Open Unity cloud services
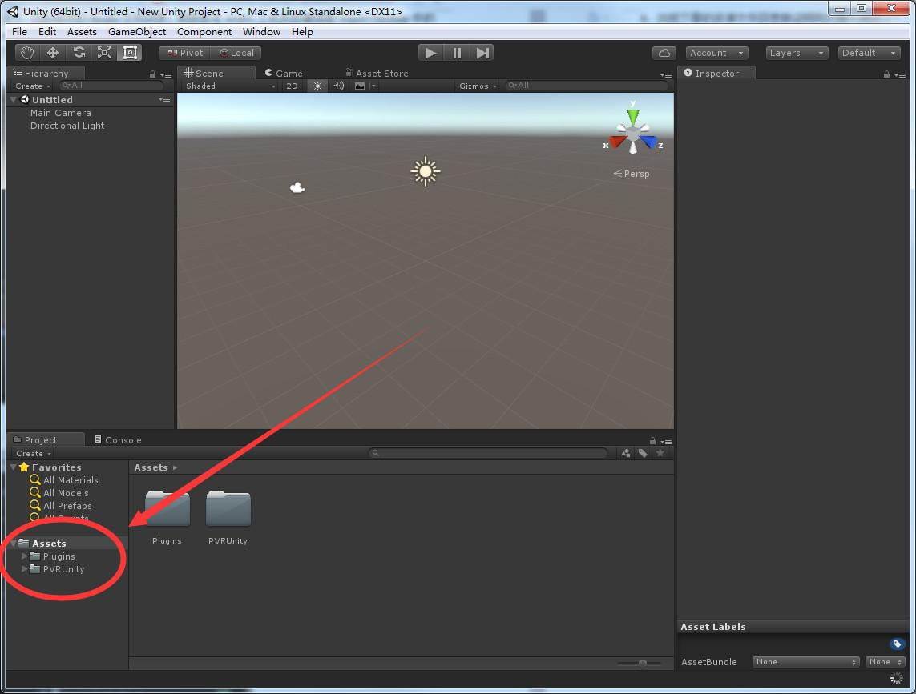Viewport: 916px width, 694px height. 664,53
